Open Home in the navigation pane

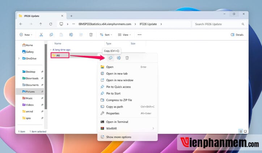pyautogui.click(x=28, y=45)
